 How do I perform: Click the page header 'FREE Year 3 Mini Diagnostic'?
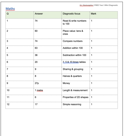click(106, 5)
